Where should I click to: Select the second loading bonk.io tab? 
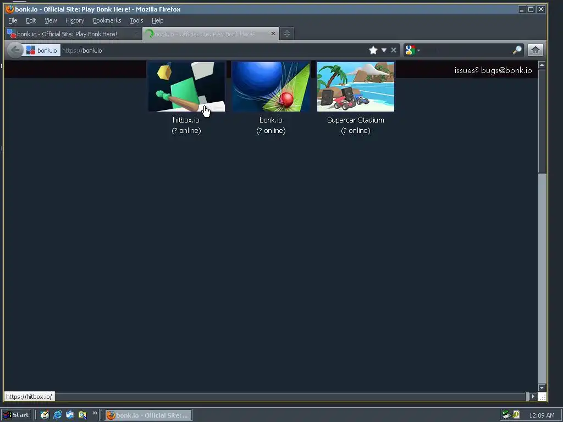(211, 34)
